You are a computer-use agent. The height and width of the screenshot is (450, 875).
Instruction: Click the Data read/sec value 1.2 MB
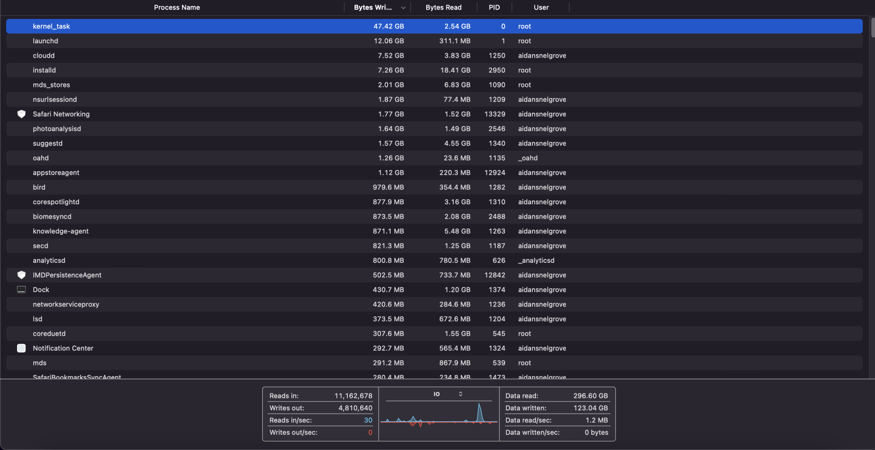click(597, 420)
